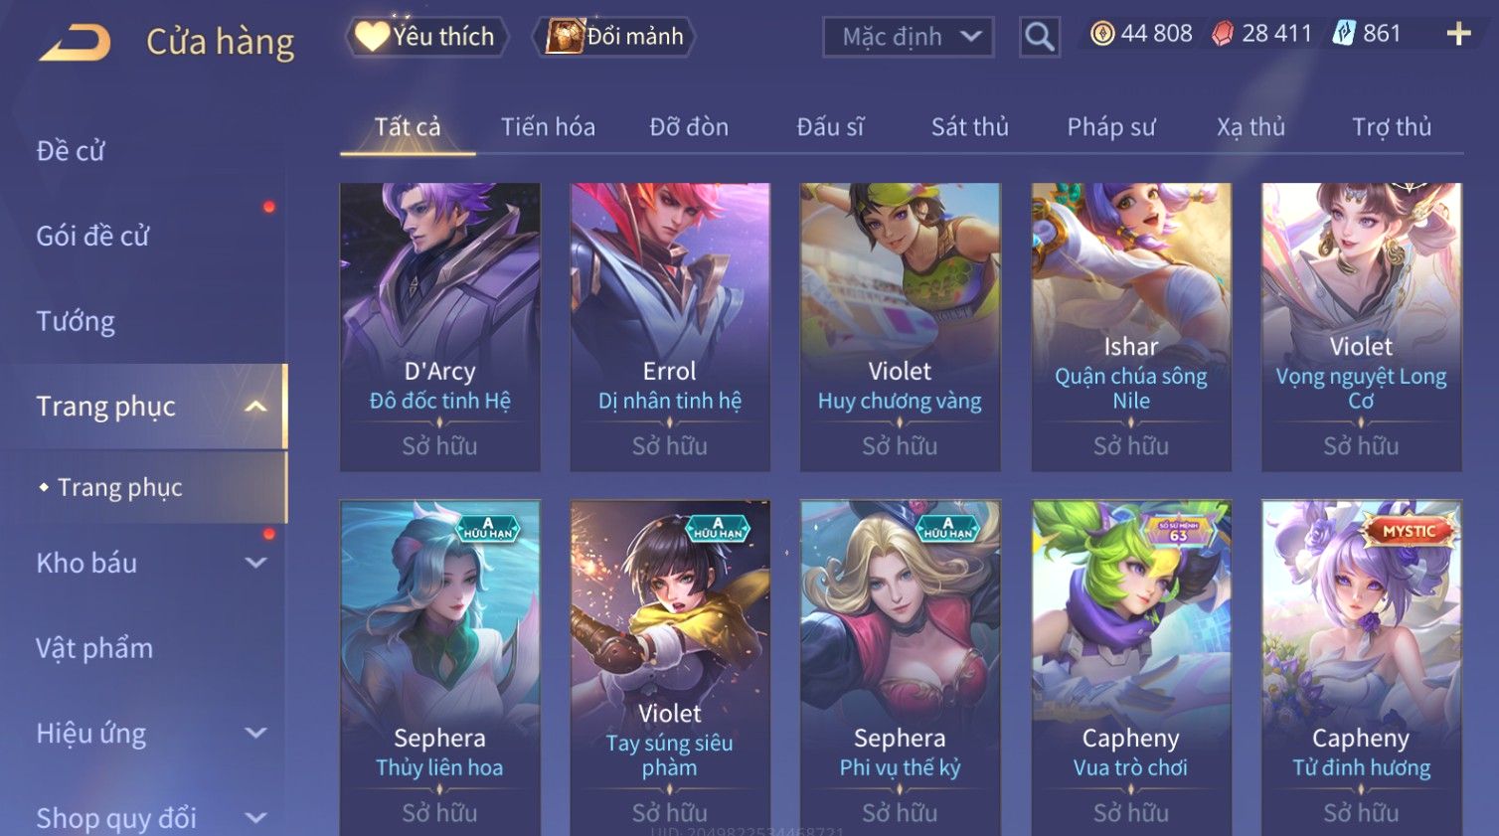The height and width of the screenshot is (836, 1499).
Task: Tap the blue 861 voucher icon
Action: point(1343,34)
